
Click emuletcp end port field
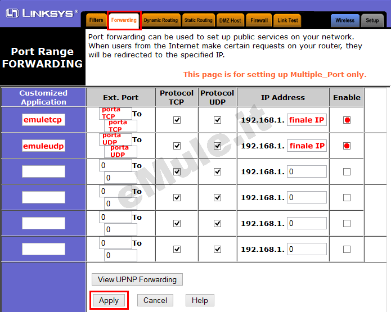point(120,126)
